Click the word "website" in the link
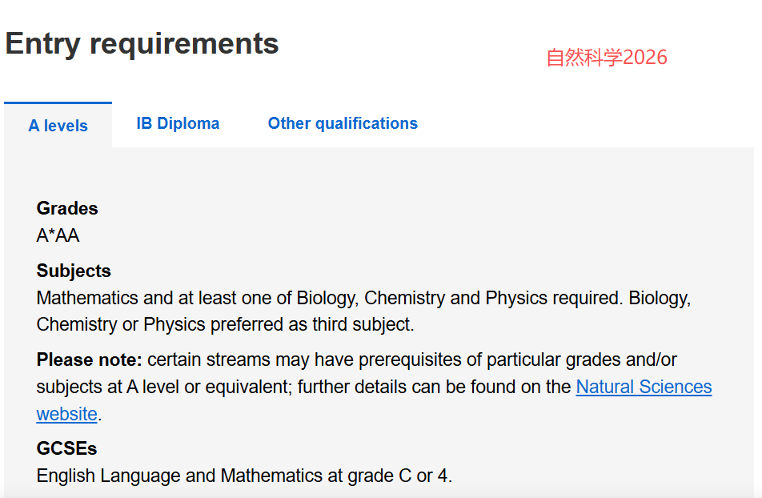 [66, 414]
